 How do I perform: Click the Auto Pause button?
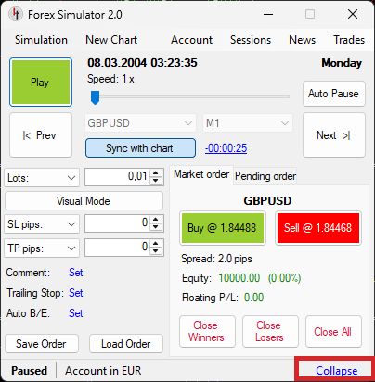point(334,94)
